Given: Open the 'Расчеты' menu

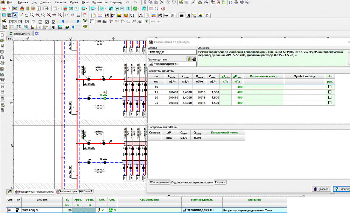Looking at the screenshot, I should coord(60,2).
